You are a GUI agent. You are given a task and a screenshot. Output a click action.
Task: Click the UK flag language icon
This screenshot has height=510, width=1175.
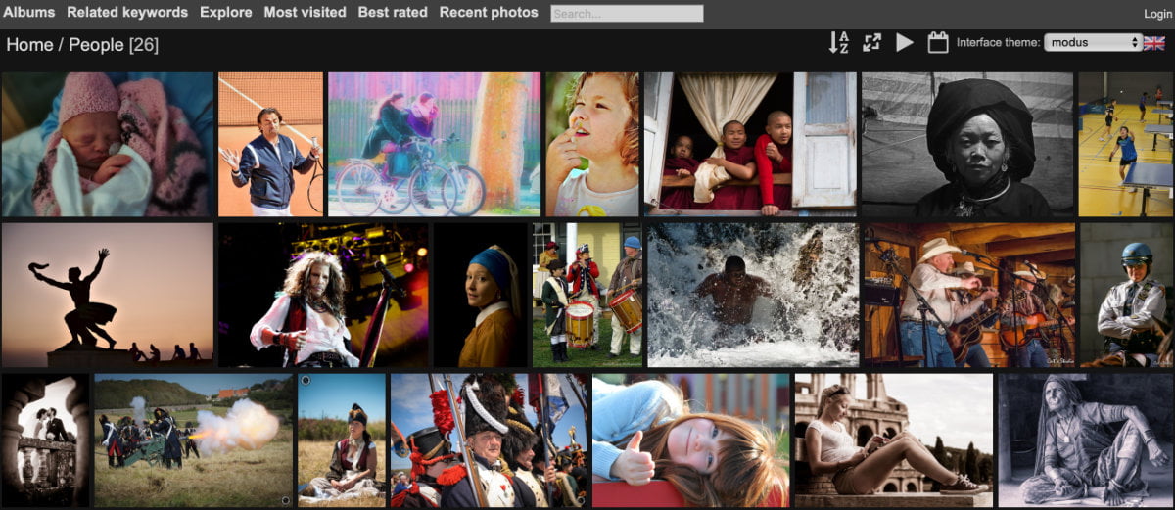point(1154,43)
